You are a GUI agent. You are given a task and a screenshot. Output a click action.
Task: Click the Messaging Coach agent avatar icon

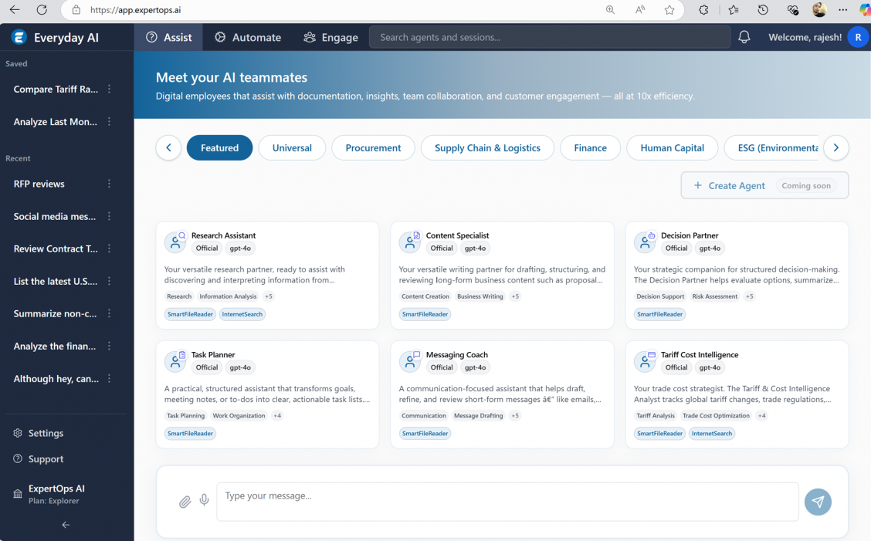pyautogui.click(x=410, y=361)
